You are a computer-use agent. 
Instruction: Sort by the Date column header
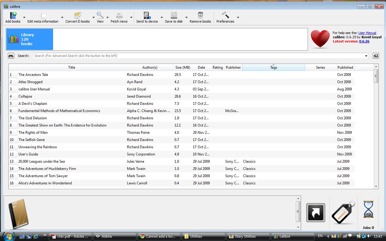[201, 67]
